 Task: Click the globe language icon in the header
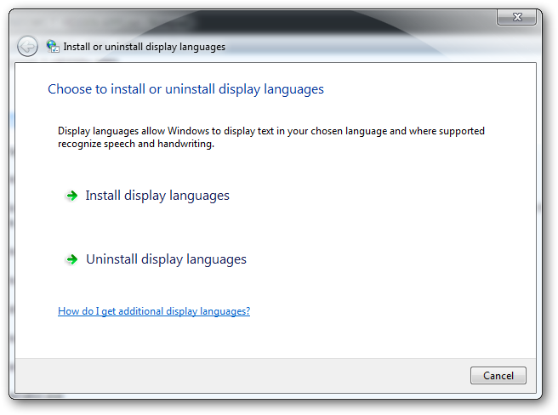point(53,46)
